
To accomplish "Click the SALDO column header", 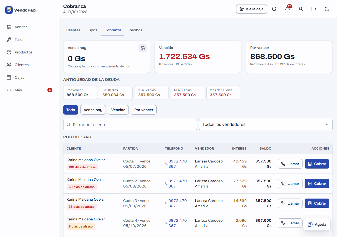I will 265,149.
